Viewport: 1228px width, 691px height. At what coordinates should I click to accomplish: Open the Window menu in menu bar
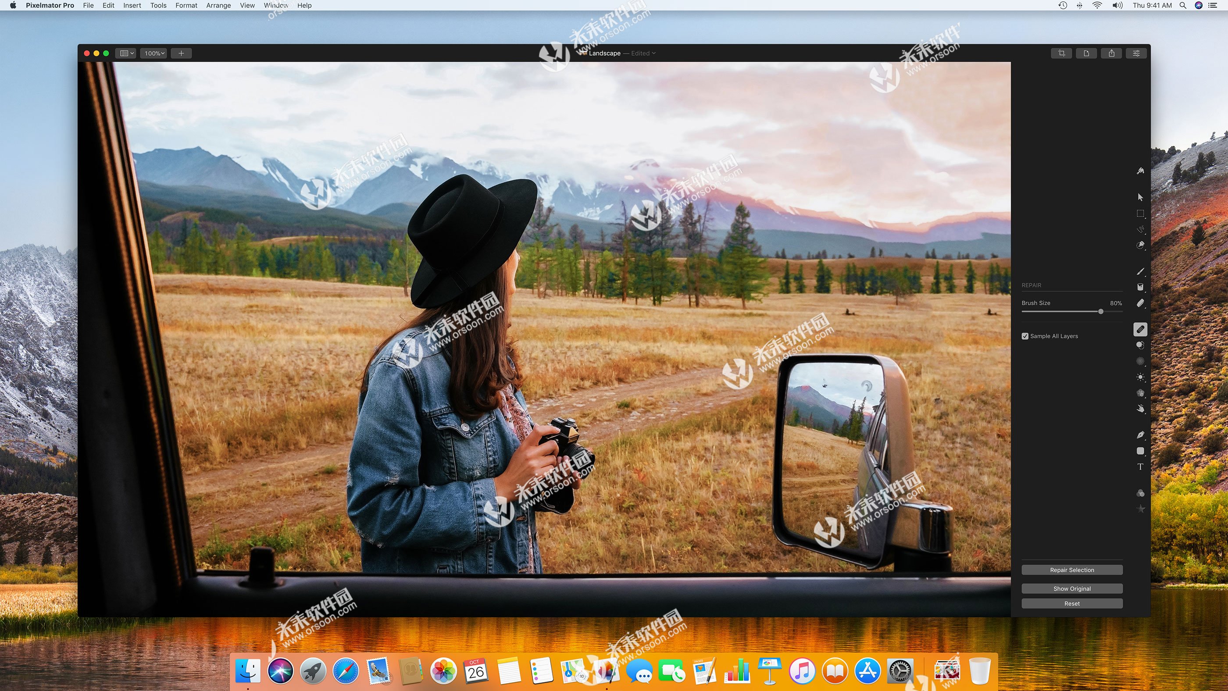(x=275, y=6)
